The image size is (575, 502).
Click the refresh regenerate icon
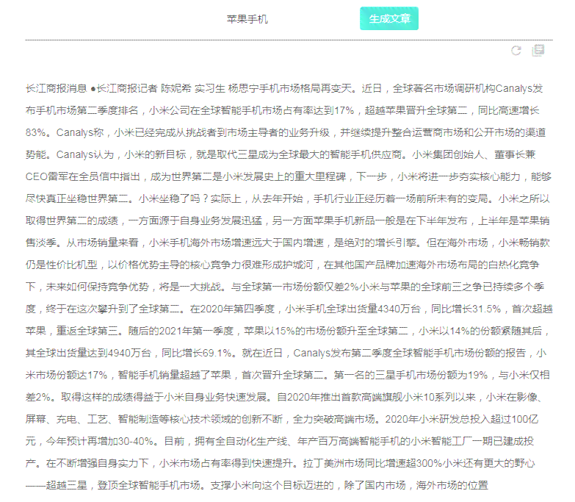[x=516, y=51]
